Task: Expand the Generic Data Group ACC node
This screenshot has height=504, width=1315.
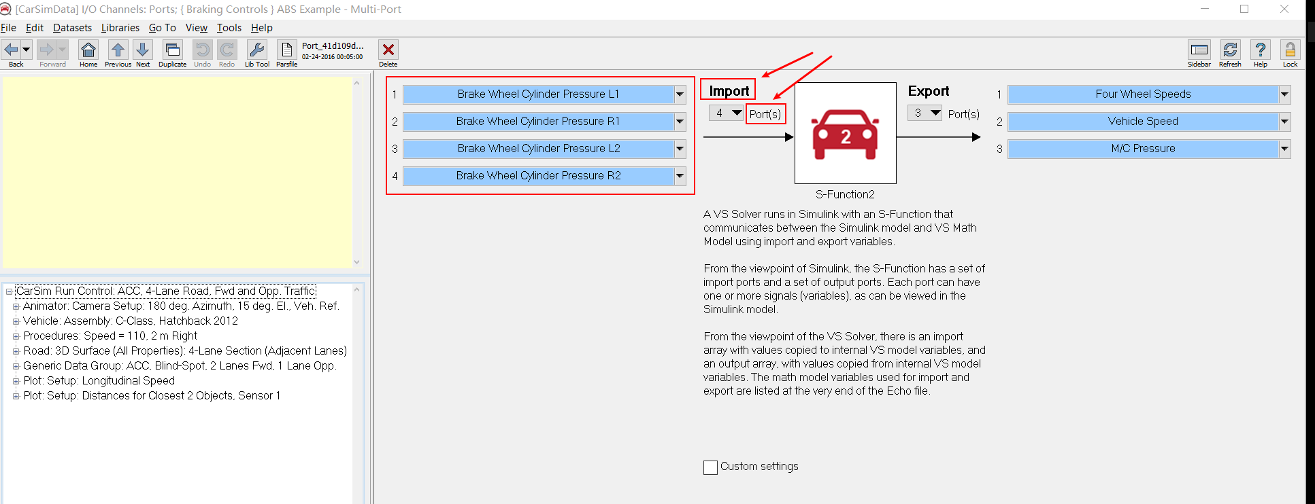Action: [x=16, y=366]
